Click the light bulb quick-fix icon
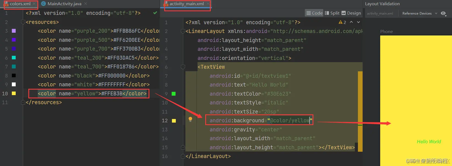The height and width of the screenshot is (166, 452). click(x=190, y=119)
